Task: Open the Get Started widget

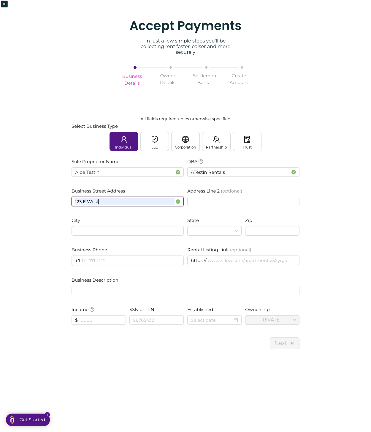Action: pyautogui.click(x=28, y=420)
